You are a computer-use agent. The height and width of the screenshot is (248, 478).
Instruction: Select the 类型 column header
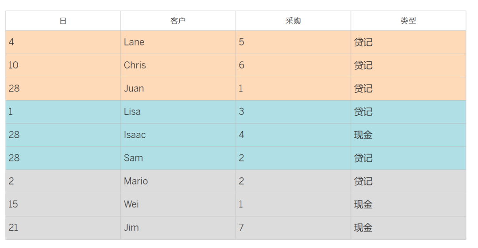(x=408, y=21)
